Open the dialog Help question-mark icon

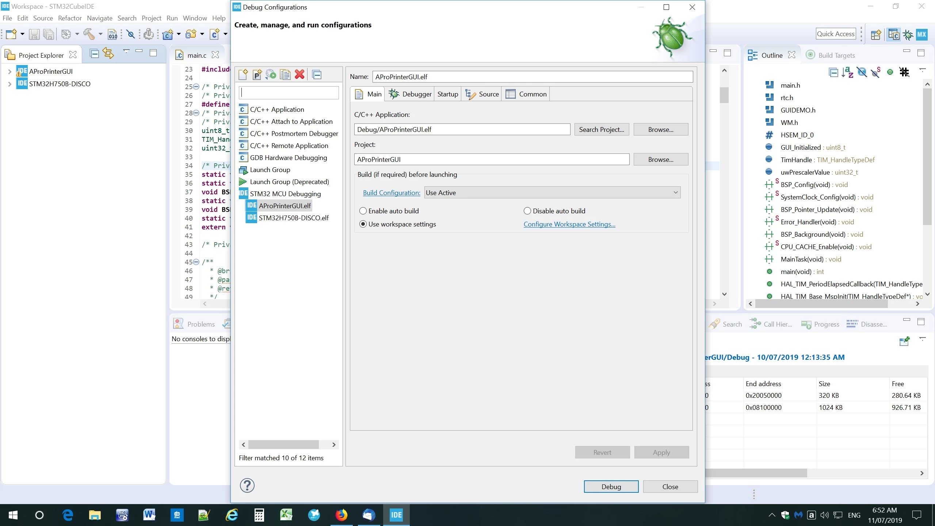[247, 485]
